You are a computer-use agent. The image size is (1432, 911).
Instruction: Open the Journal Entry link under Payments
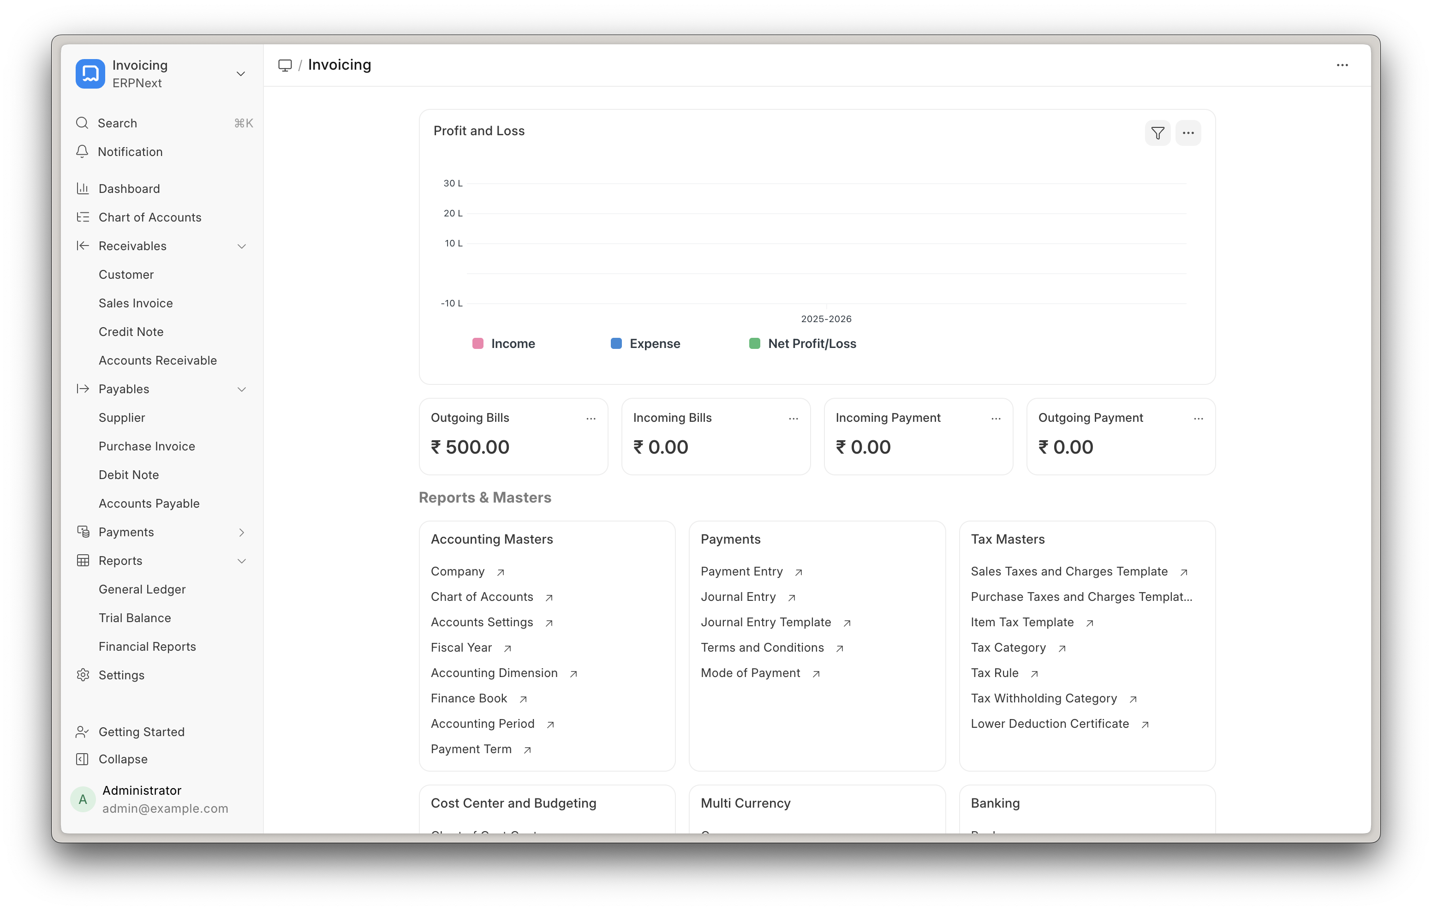point(738,597)
